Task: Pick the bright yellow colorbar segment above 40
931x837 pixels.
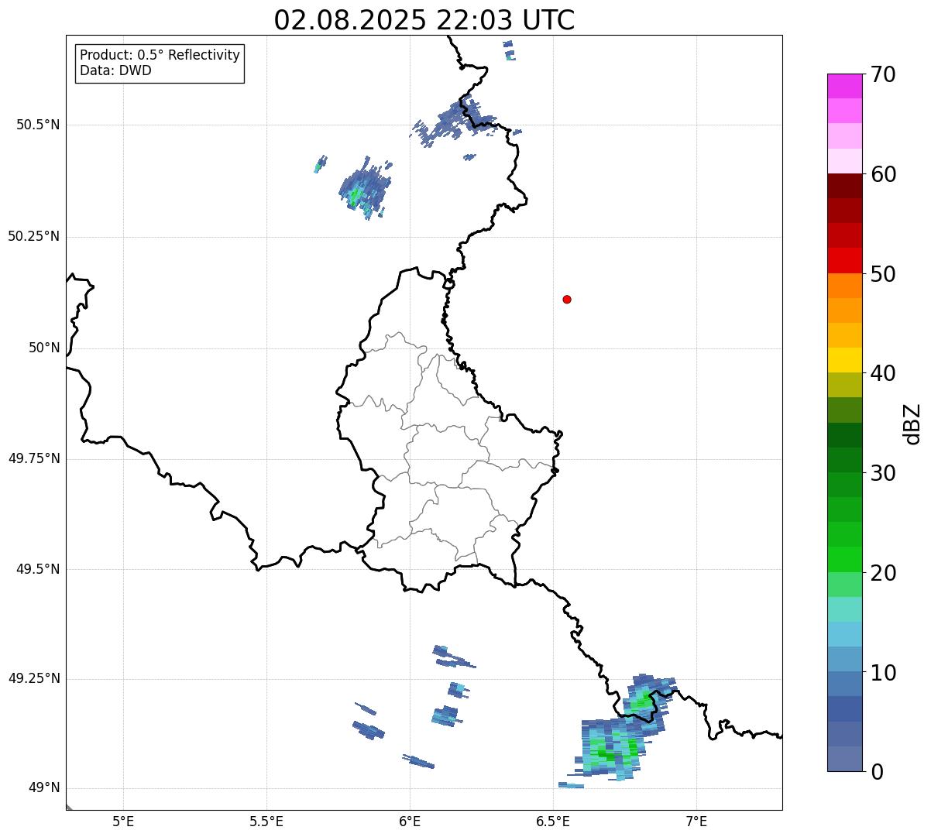Action: 844,360
